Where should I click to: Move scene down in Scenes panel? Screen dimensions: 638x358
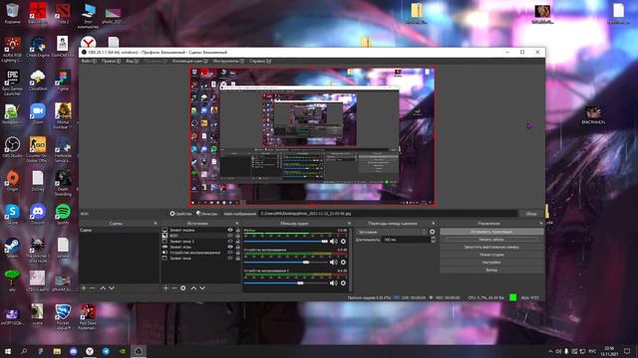point(112,287)
